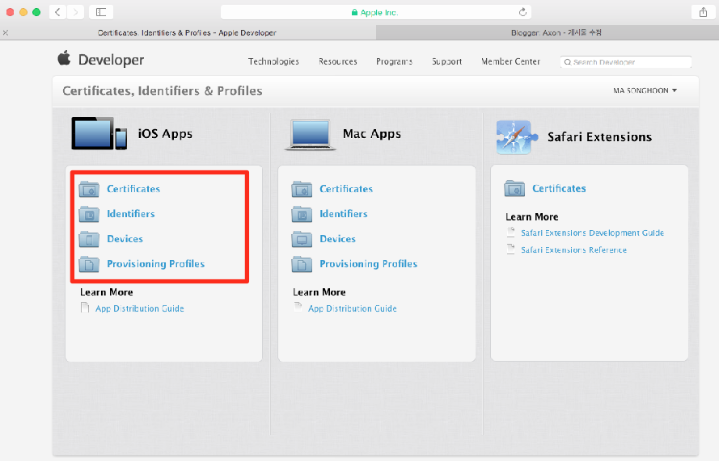Click the Mac Apps Provisioning Profiles folder icon
The image size is (719, 461).
point(302,264)
